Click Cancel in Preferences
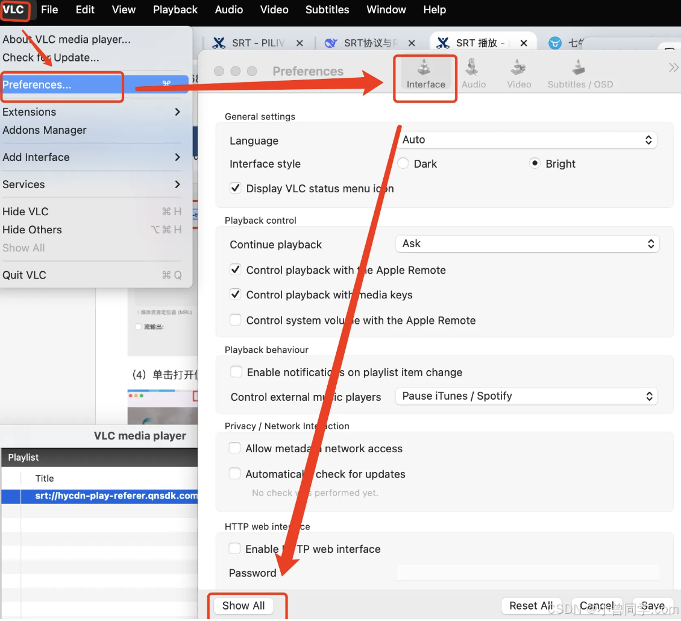The height and width of the screenshot is (621, 681). coord(597,606)
